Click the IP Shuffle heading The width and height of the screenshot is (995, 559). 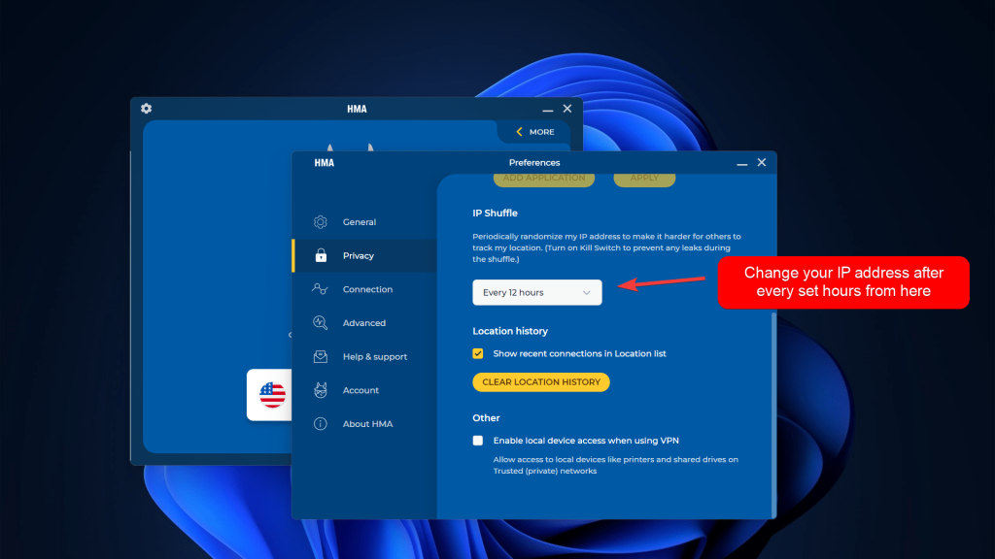pyautogui.click(x=495, y=213)
